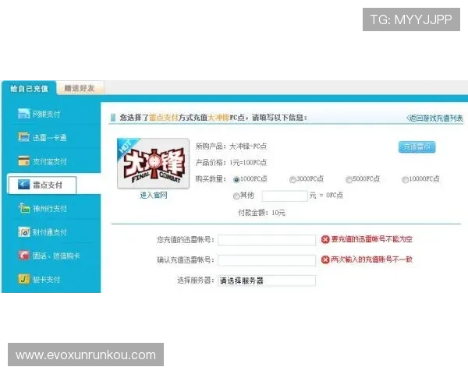Switch to 神州行支付 method
The height and width of the screenshot is (374, 468).
[50, 209]
